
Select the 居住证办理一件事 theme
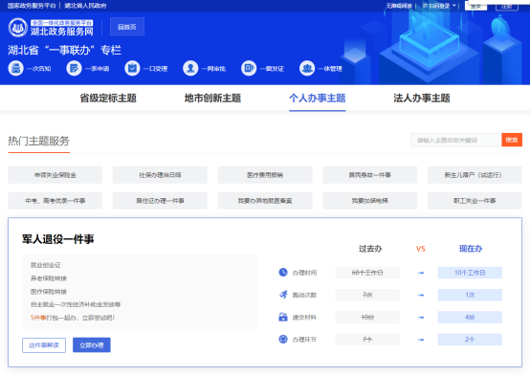click(x=160, y=201)
